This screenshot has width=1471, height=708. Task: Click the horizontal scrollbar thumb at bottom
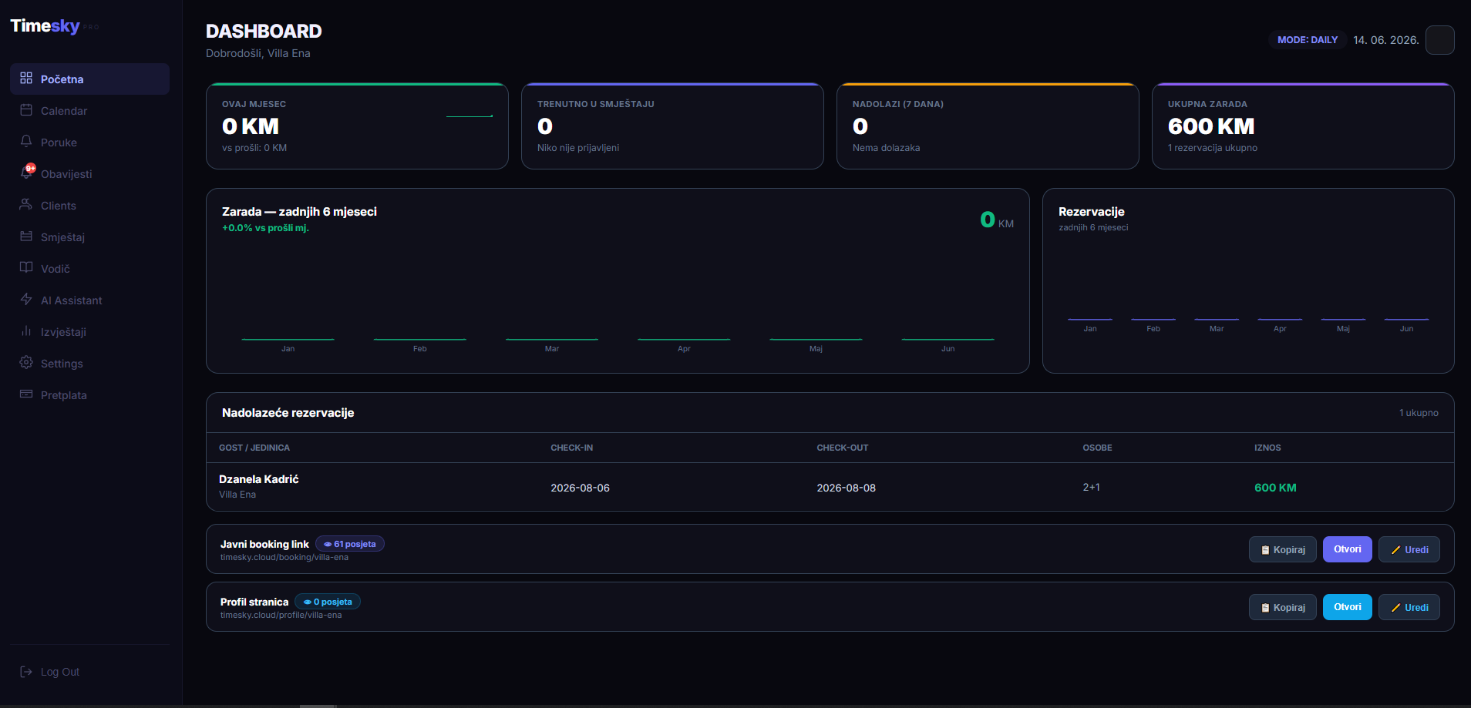pyautogui.click(x=318, y=706)
